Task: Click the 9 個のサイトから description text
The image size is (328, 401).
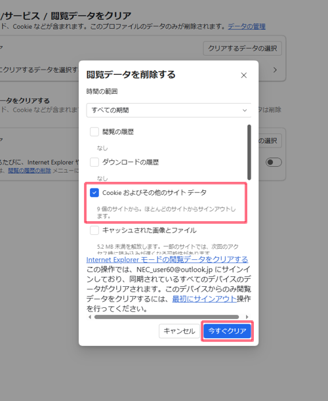Action: pos(166,213)
